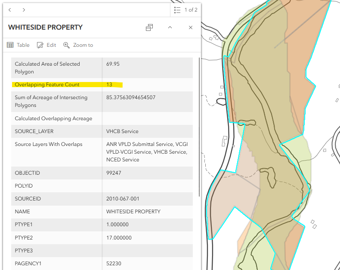Go to the previous feature arrow

tap(10, 9)
